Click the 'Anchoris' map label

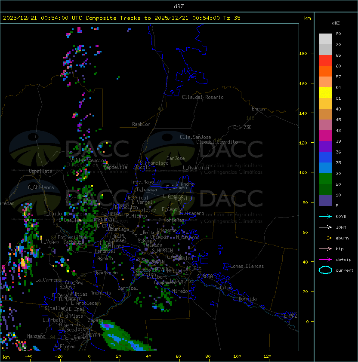pos(101,293)
